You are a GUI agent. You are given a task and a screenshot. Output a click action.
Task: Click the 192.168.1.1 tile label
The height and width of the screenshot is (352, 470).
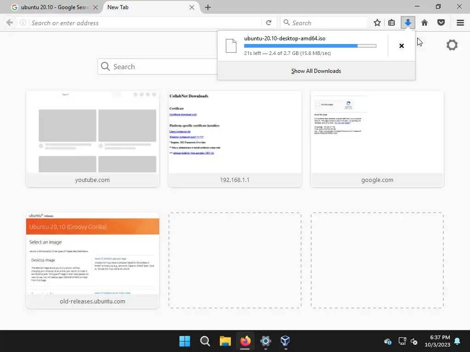click(235, 180)
